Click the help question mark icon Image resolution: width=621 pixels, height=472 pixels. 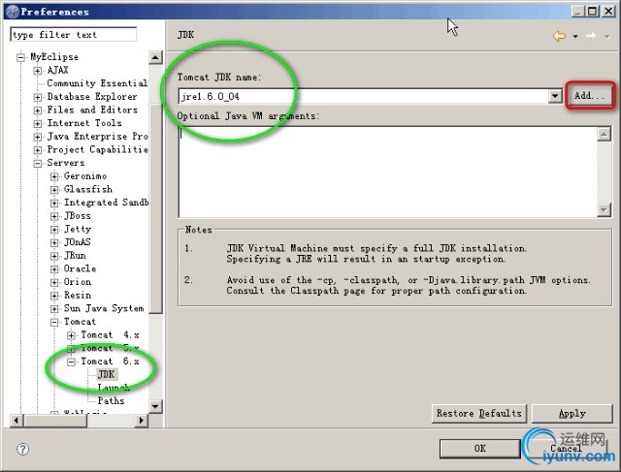click(x=22, y=449)
